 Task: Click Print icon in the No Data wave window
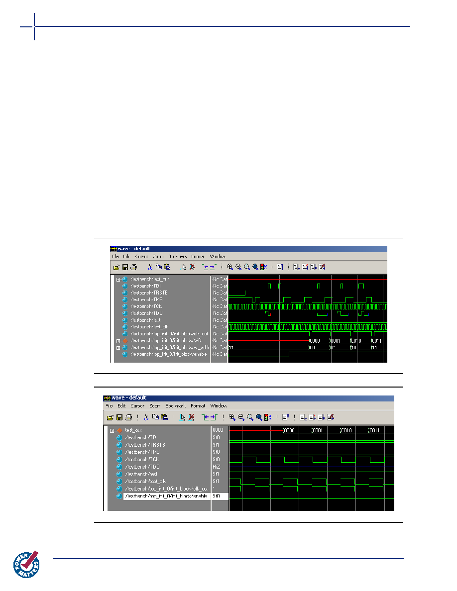pyautogui.click(x=133, y=267)
